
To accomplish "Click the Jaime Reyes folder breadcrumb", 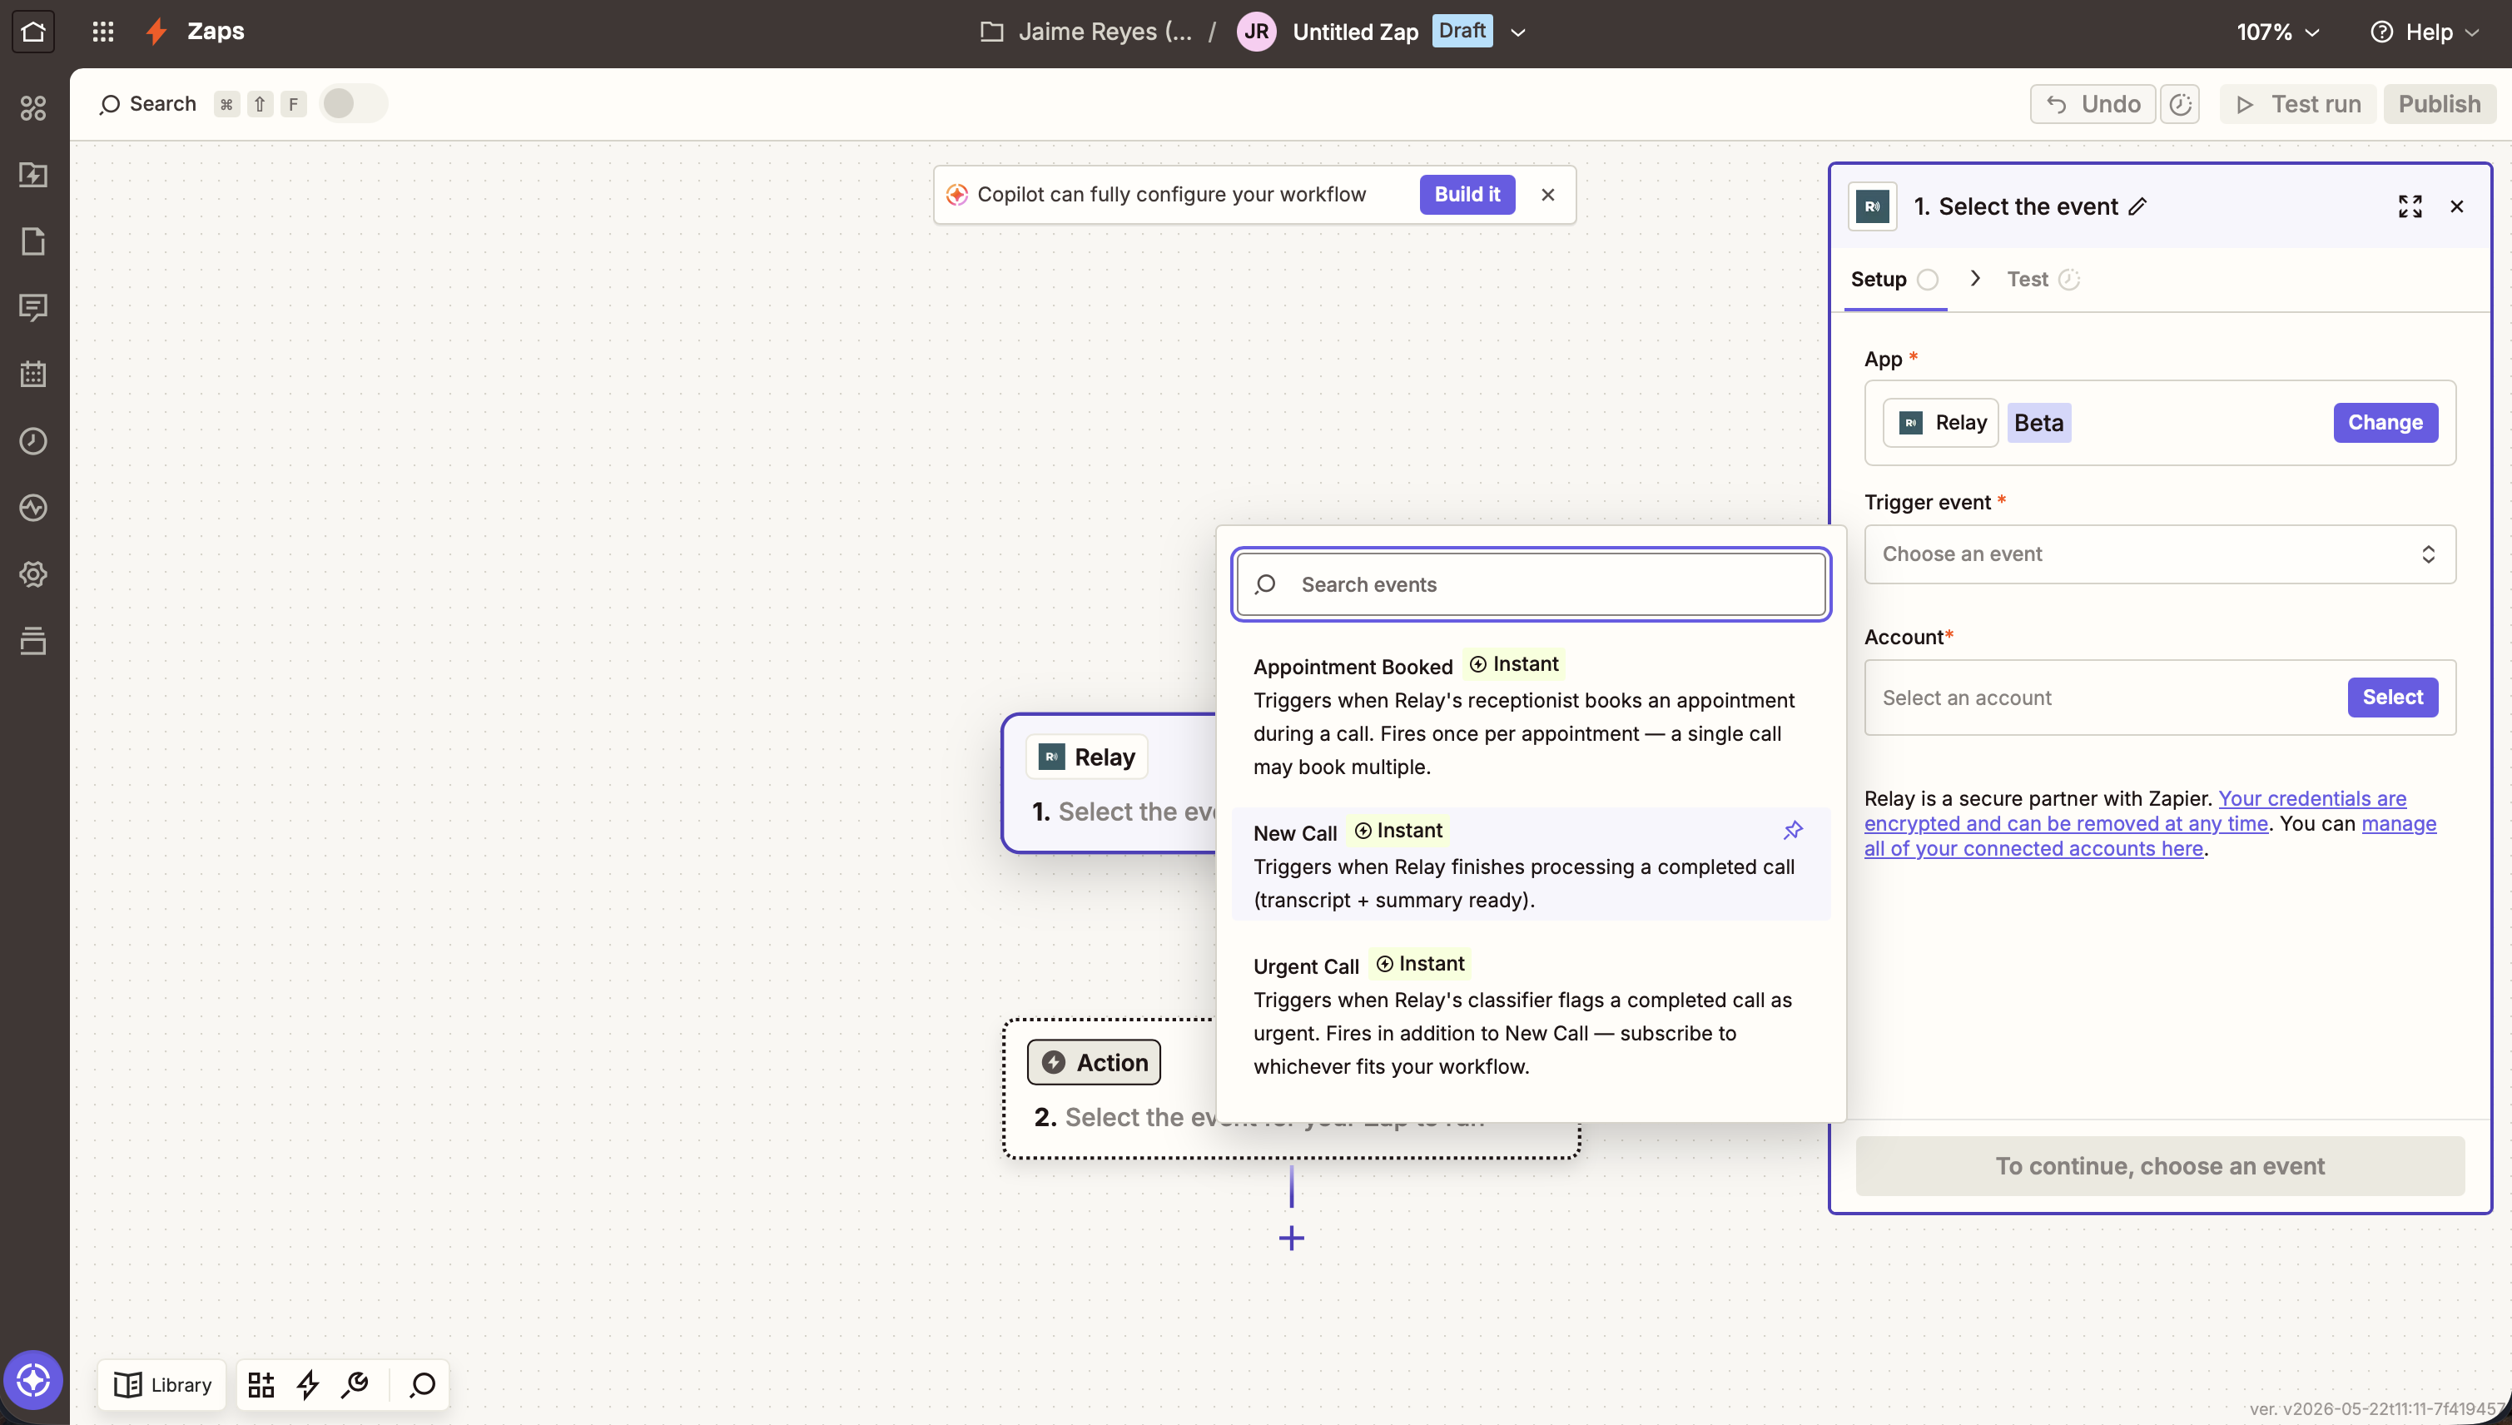I will [x=1105, y=32].
